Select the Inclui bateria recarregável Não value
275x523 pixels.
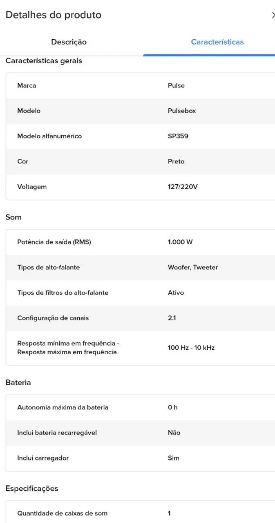[174, 433]
